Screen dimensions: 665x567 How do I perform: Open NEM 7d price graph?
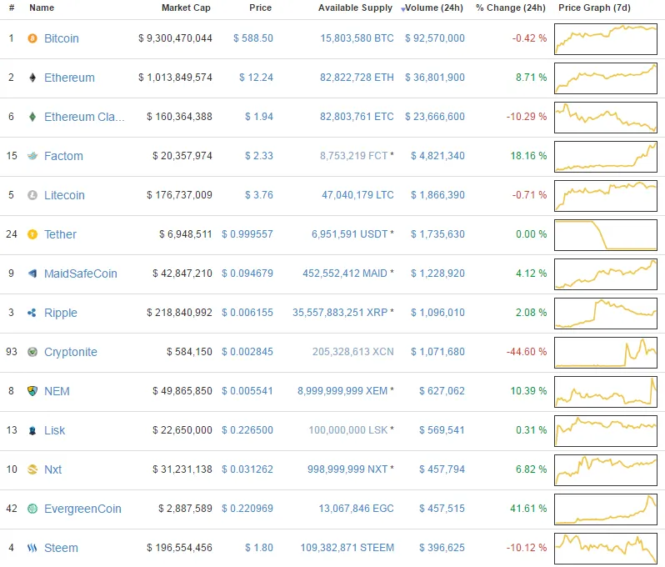(606, 392)
